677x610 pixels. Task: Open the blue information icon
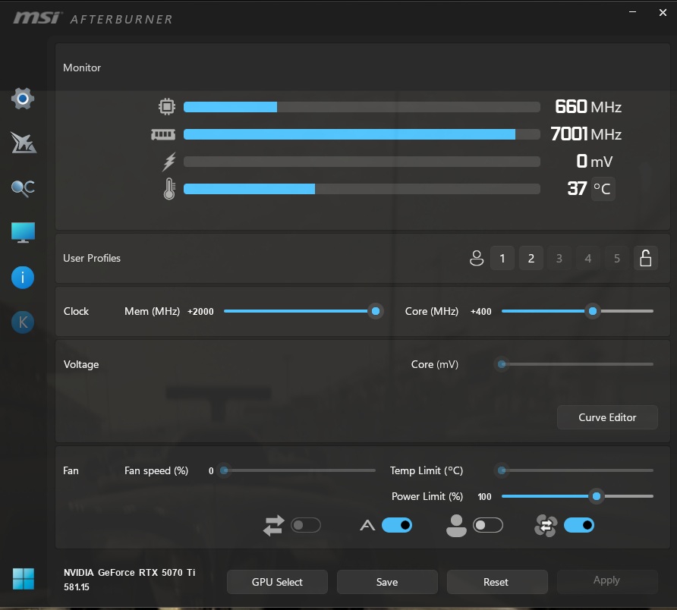coord(23,277)
